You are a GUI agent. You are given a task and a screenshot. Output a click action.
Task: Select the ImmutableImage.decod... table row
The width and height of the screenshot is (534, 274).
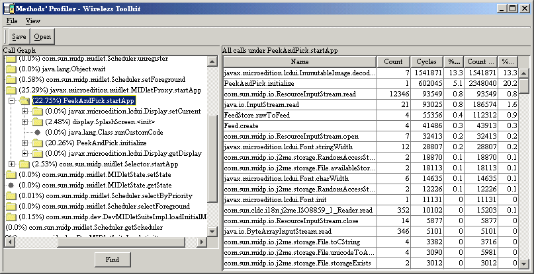pyautogui.click(x=371, y=73)
